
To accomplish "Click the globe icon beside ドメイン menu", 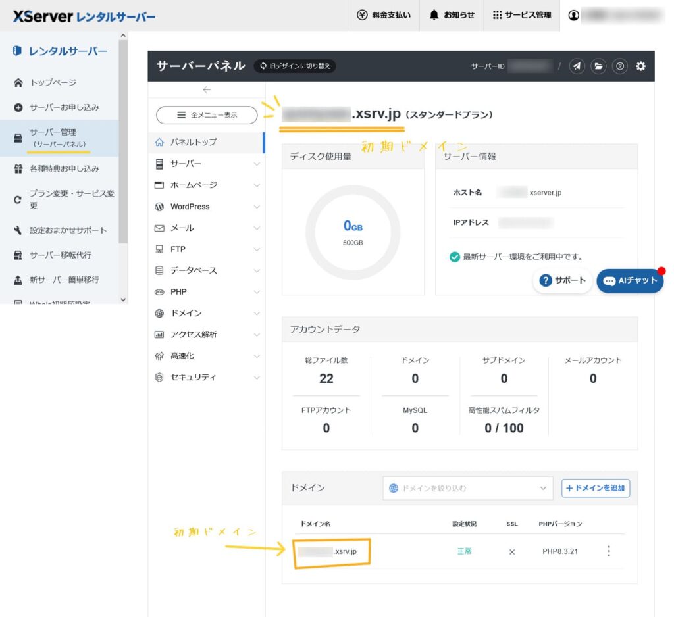I will [x=159, y=313].
